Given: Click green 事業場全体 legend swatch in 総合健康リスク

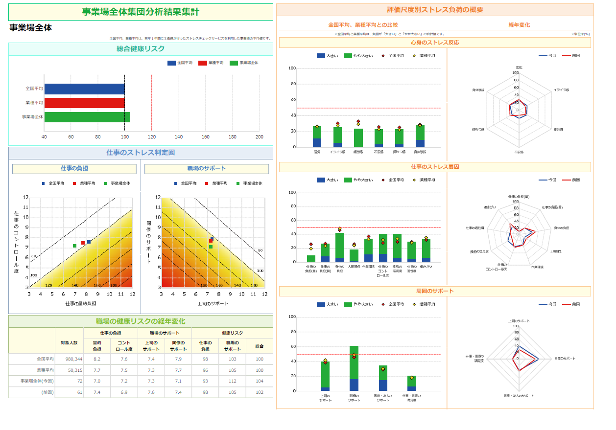Looking at the screenshot, I should point(234,63).
